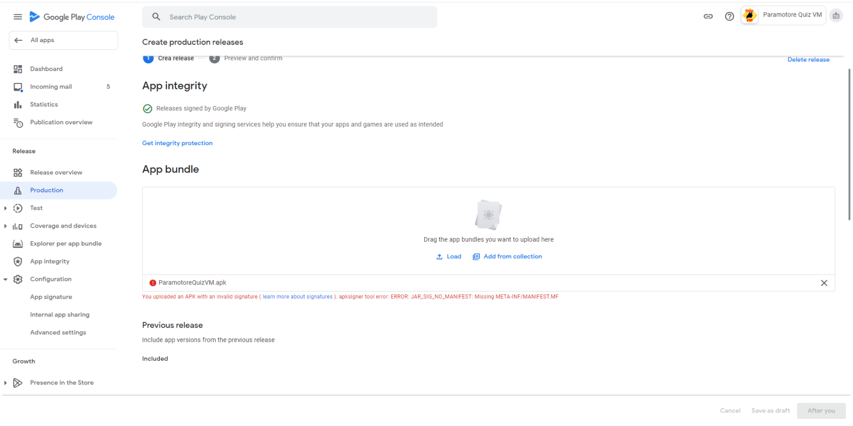The width and height of the screenshot is (853, 426).
Task: Click the Statistics bar chart icon
Action: point(18,104)
